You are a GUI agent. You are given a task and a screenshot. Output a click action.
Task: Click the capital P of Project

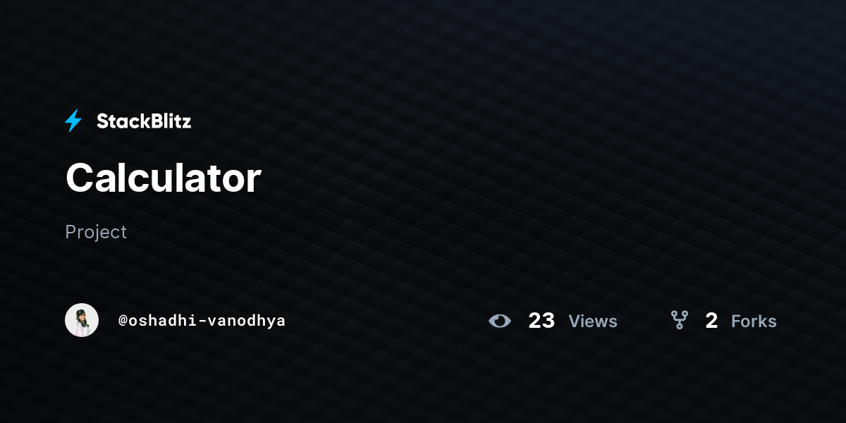pos(70,231)
